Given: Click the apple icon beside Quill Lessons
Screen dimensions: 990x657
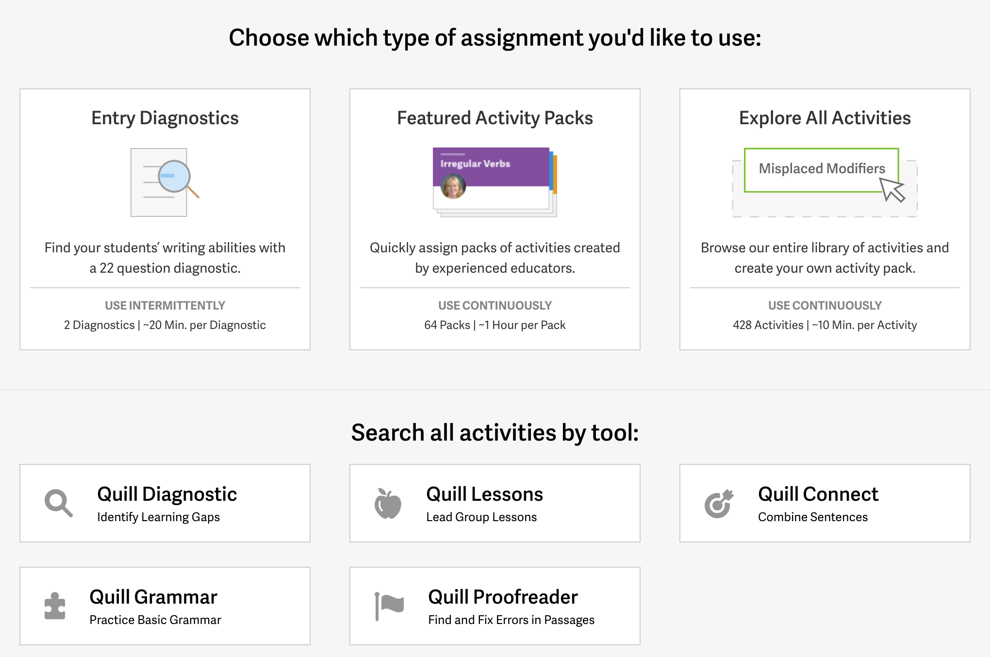Looking at the screenshot, I should pyautogui.click(x=388, y=503).
